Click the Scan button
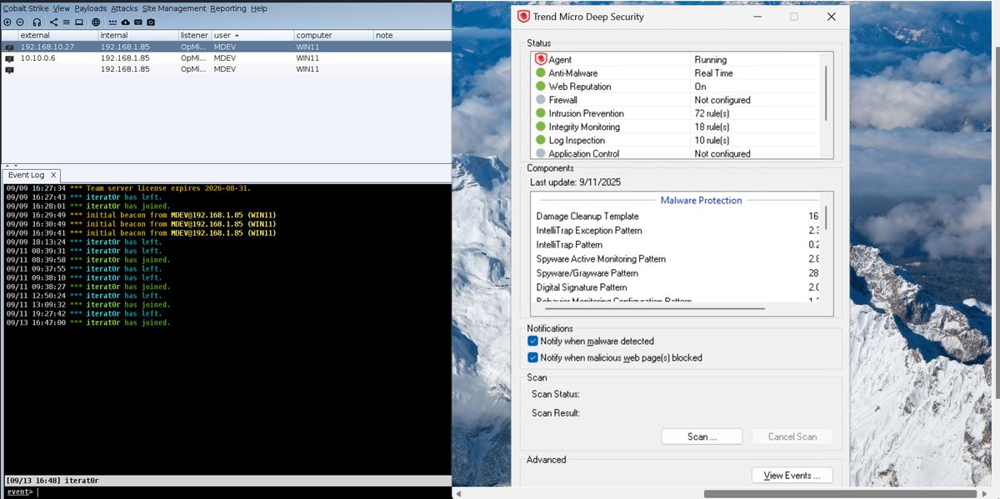Viewport: 1000px width, 499px height. (702, 437)
